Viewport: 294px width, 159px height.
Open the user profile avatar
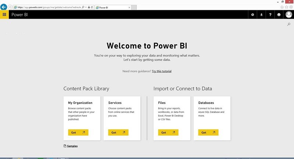pyautogui.click(x=289, y=15)
